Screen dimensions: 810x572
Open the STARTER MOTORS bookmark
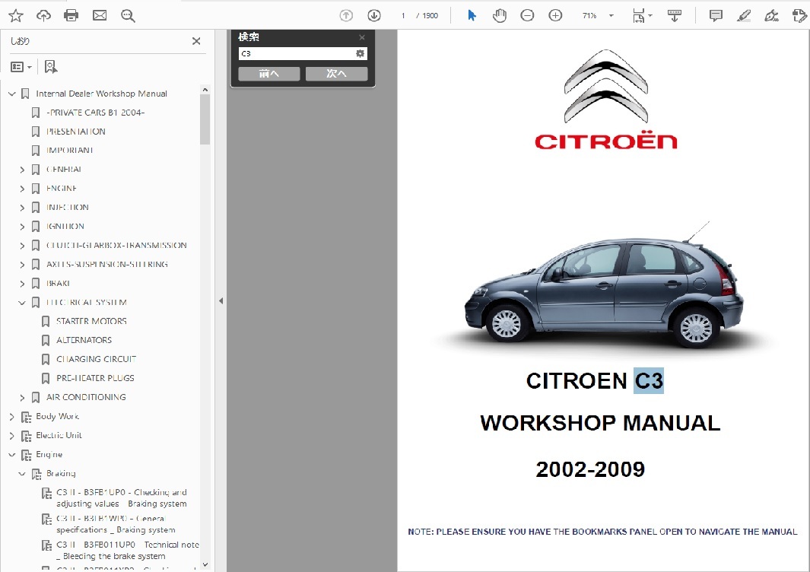[91, 322]
